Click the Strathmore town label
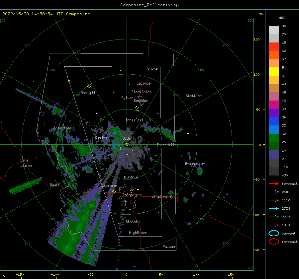This screenshot has height=279, width=299. [161, 196]
